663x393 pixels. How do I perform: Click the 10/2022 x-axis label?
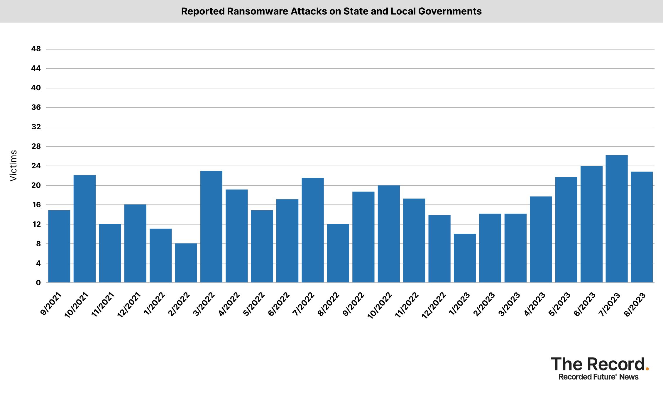pyautogui.click(x=380, y=305)
